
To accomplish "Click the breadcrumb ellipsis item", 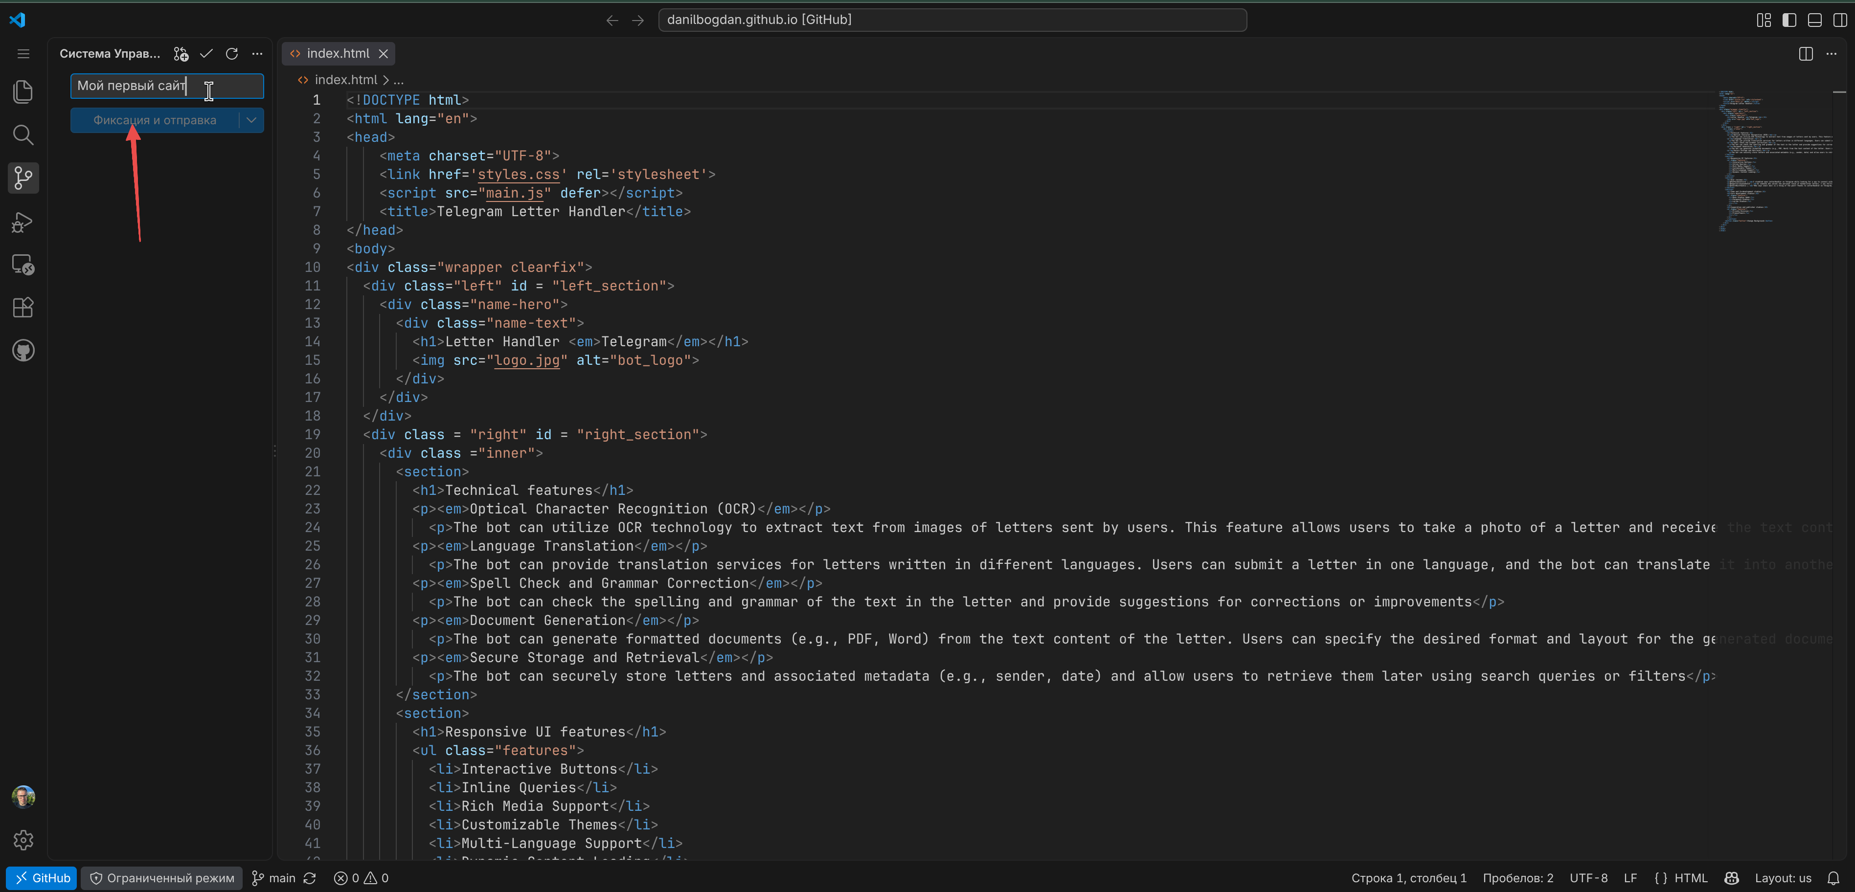I will coord(399,80).
